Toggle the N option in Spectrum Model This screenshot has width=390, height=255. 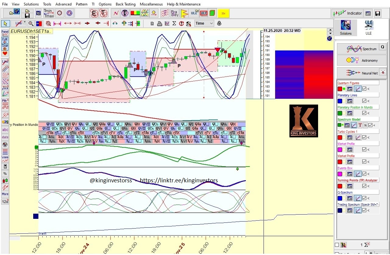[x=365, y=125]
